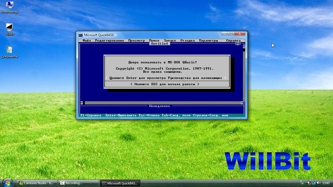This screenshot has width=333, height=187.
Task: Minimize the Microsoft QuickBASIC window
Action: (225, 34)
